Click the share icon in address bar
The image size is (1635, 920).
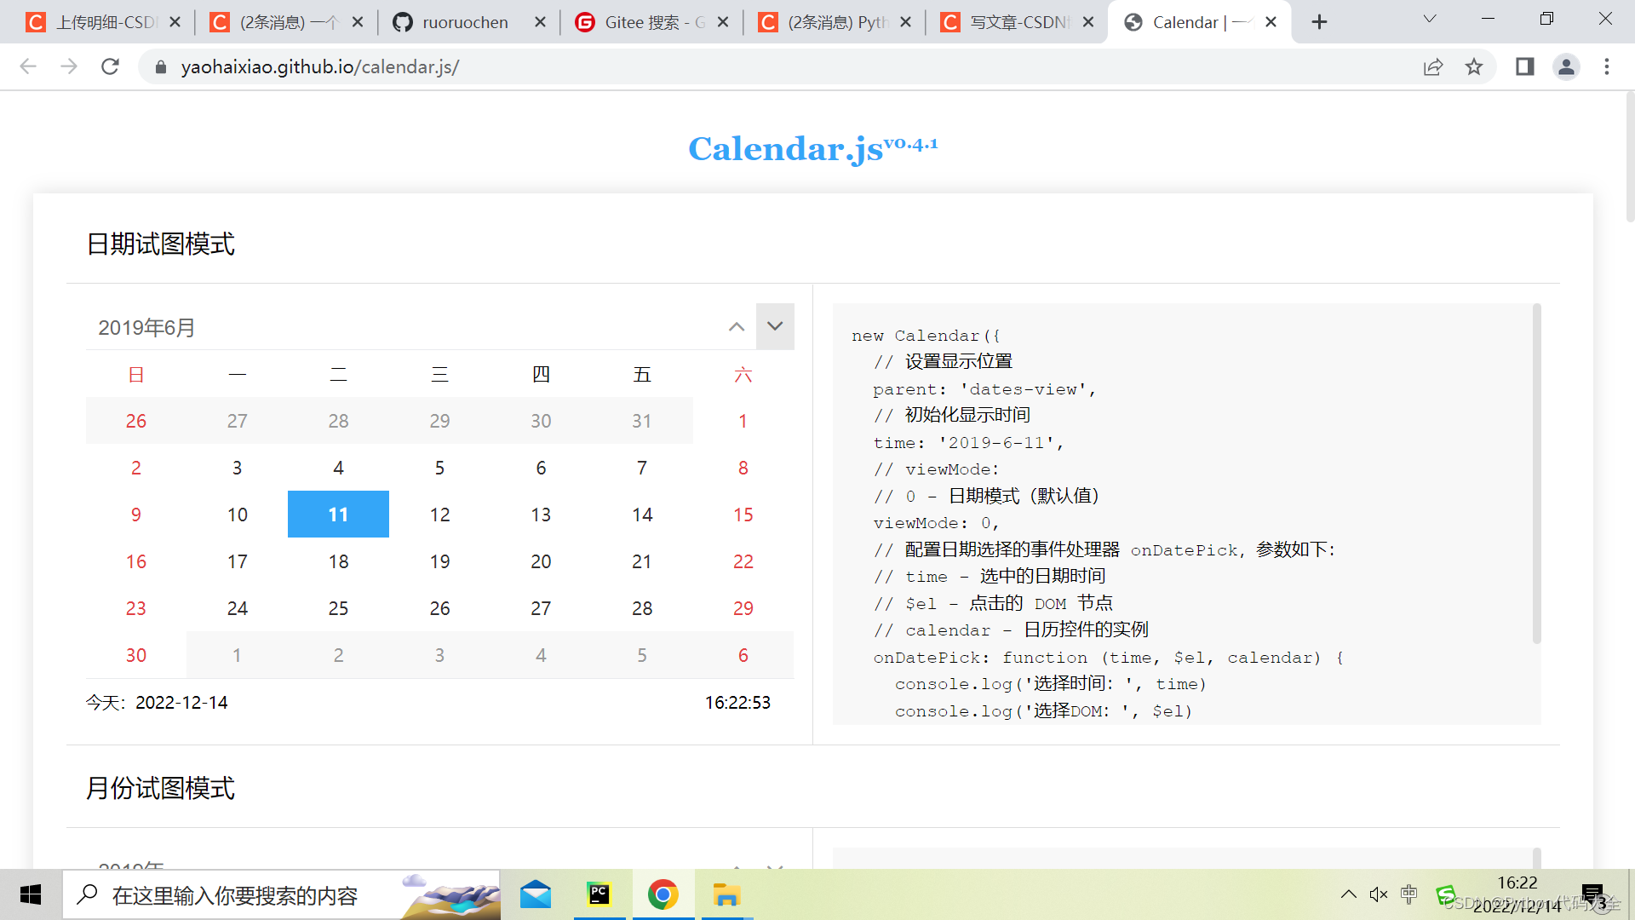coord(1433,66)
